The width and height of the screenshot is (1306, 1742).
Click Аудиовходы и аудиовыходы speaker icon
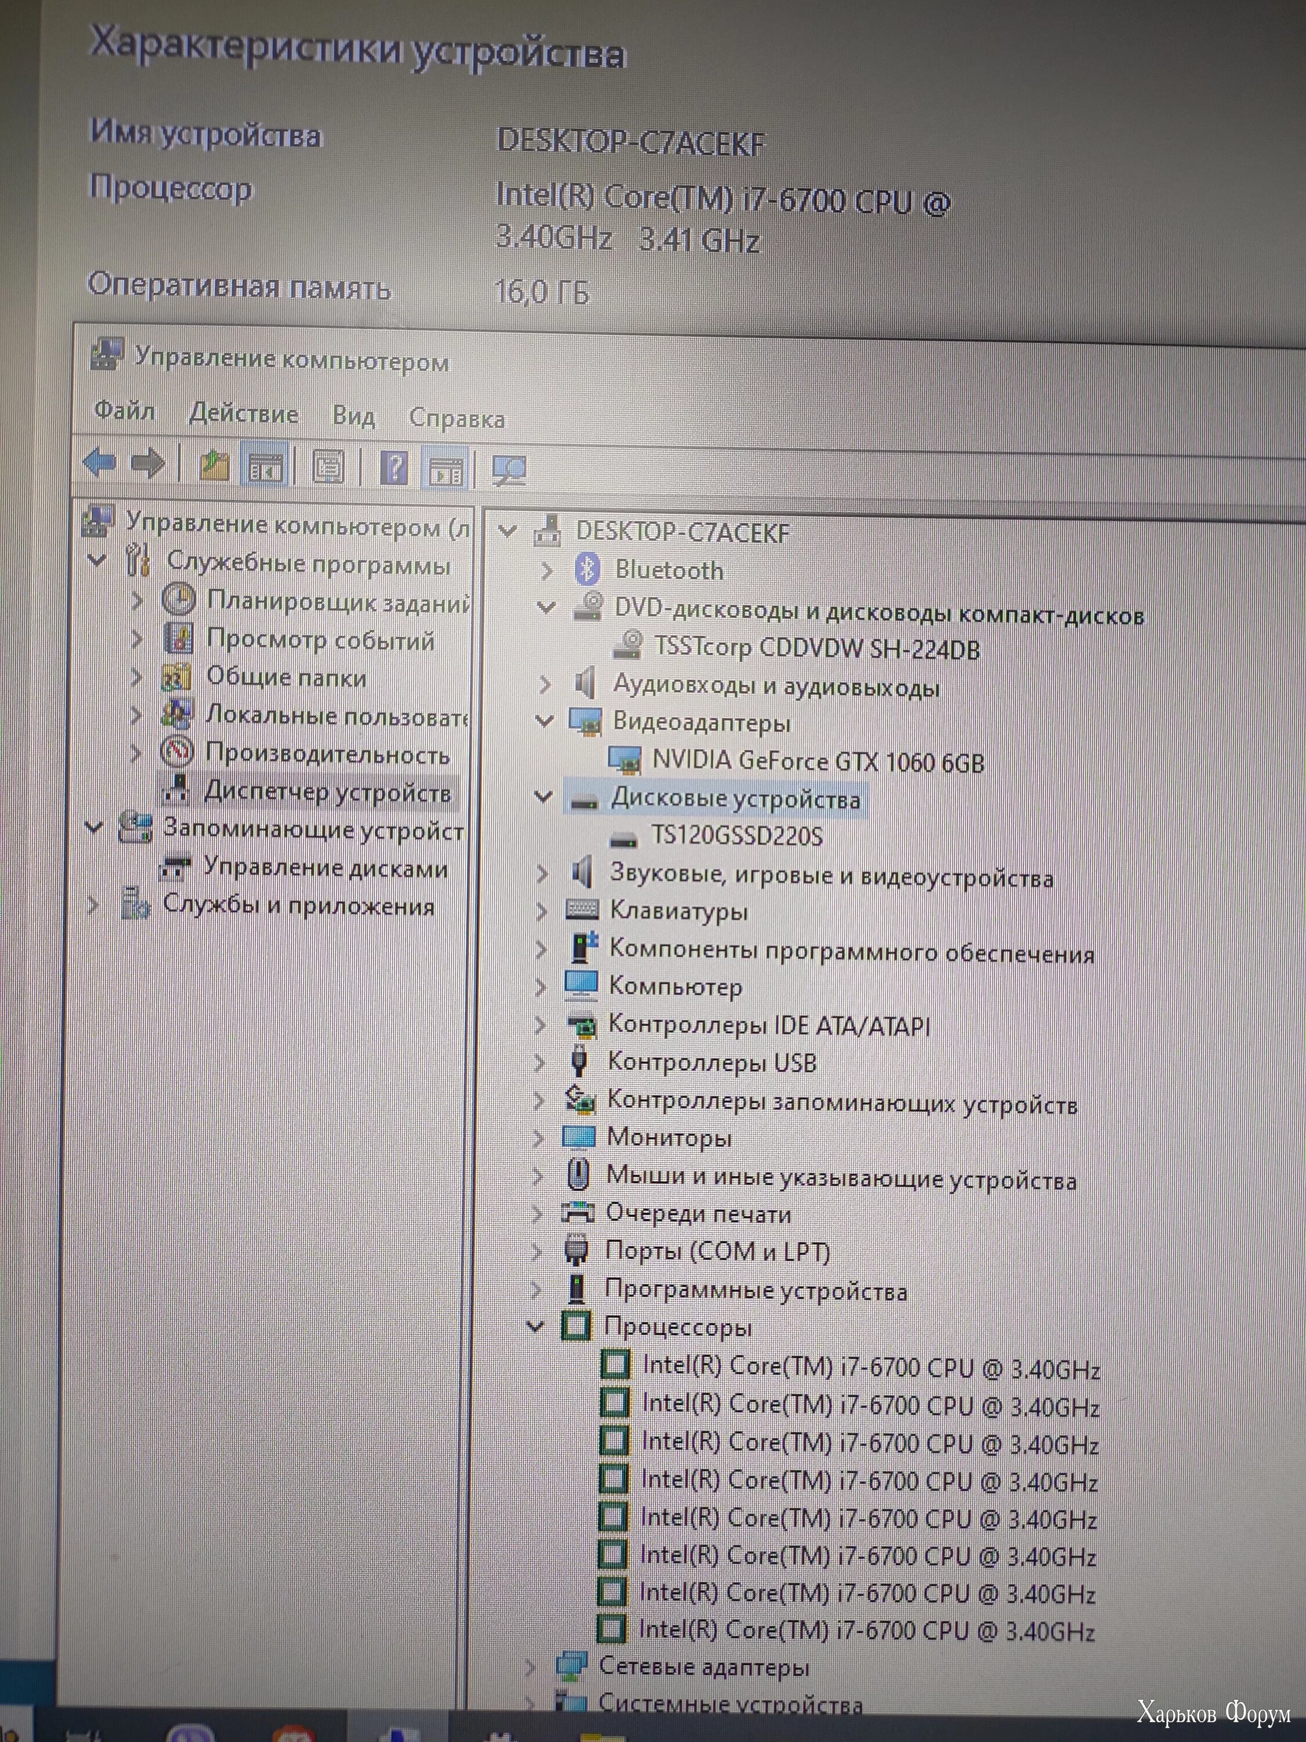[x=585, y=683]
